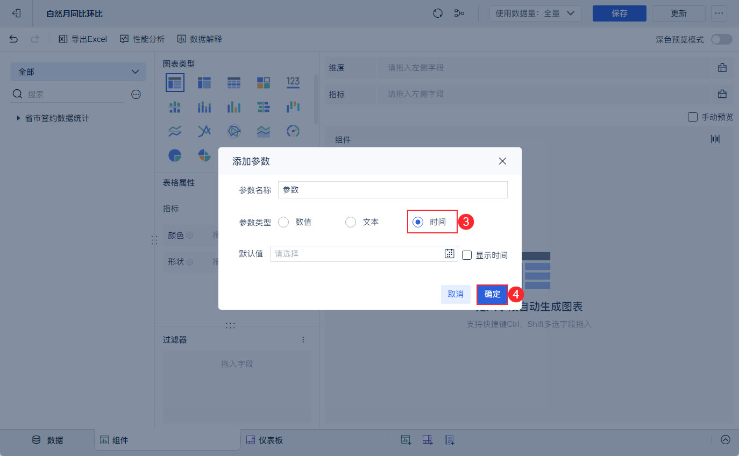The height and width of the screenshot is (456, 739).
Task: Undo the last action
Action: coord(14,39)
